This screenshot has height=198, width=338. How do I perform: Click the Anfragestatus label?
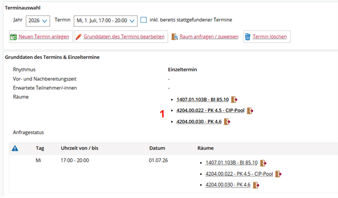tap(28, 132)
